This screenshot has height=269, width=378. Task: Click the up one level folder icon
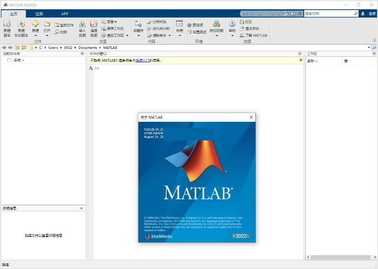coord(17,48)
